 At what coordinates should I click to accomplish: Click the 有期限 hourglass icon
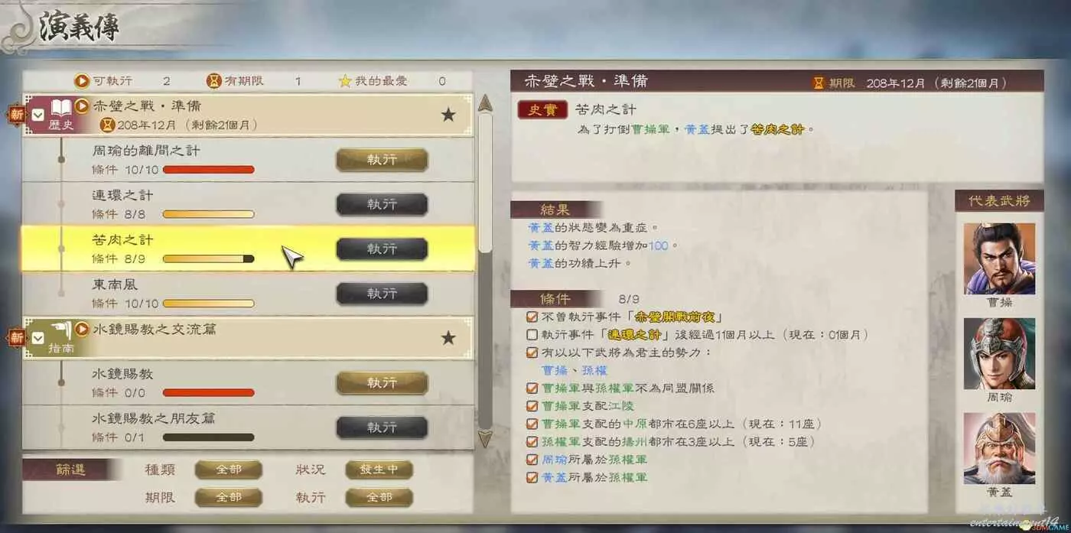click(x=214, y=80)
